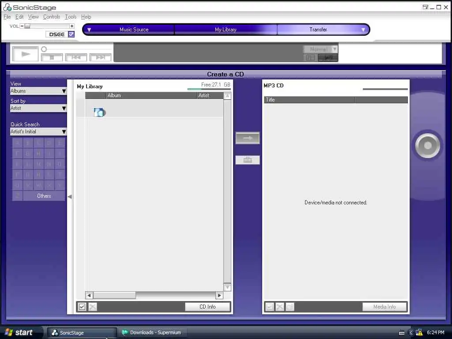Open the Controls menu
The width and height of the screenshot is (452, 339).
52,17
